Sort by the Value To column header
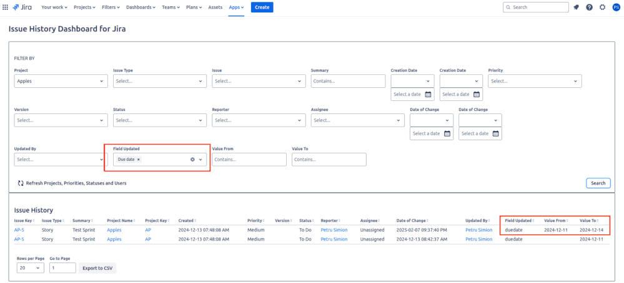 point(589,220)
